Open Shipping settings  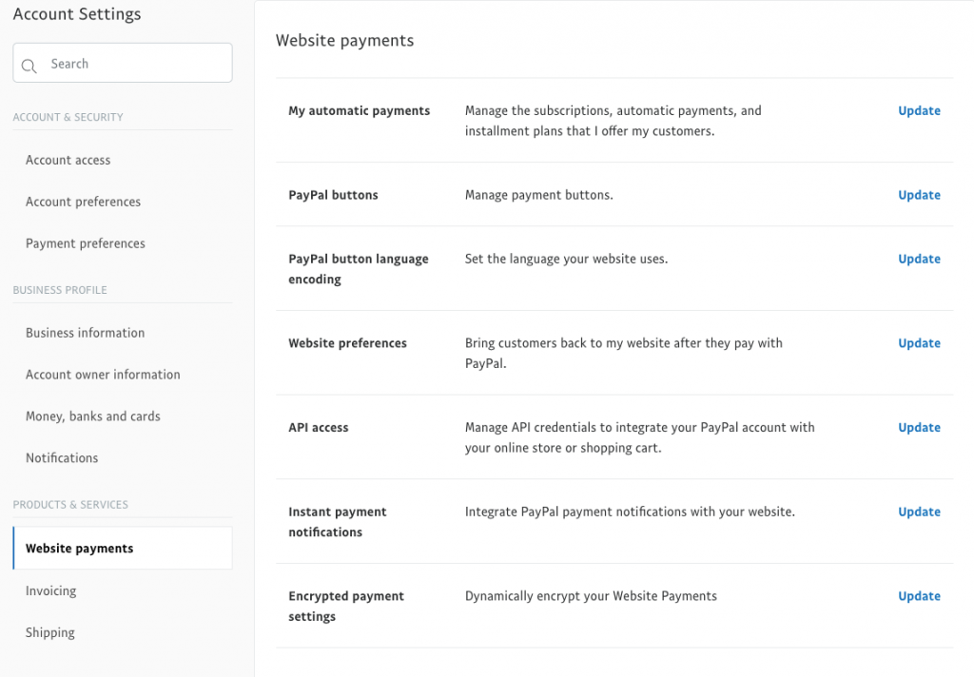point(49,632)
